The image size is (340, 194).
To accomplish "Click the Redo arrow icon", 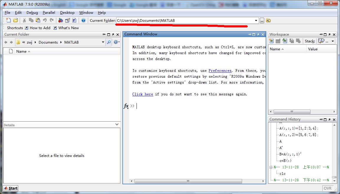I will [x=52, y=20].
